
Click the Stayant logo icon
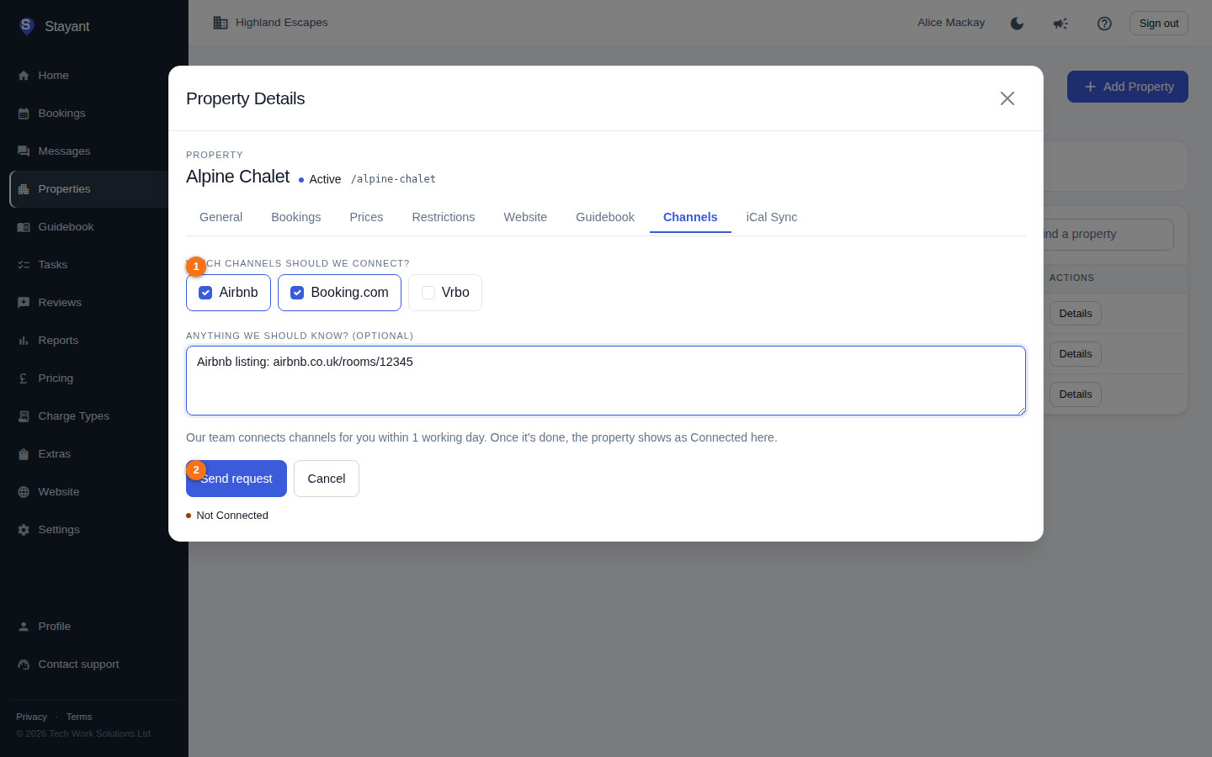tap(26, 26)
